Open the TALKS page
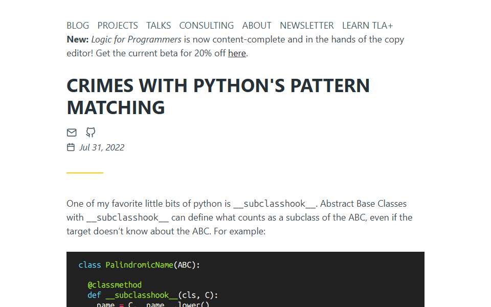The height and width of the screenshot is (307, 491). 159,26
